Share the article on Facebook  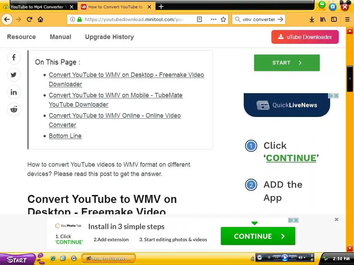click(14, 58)
